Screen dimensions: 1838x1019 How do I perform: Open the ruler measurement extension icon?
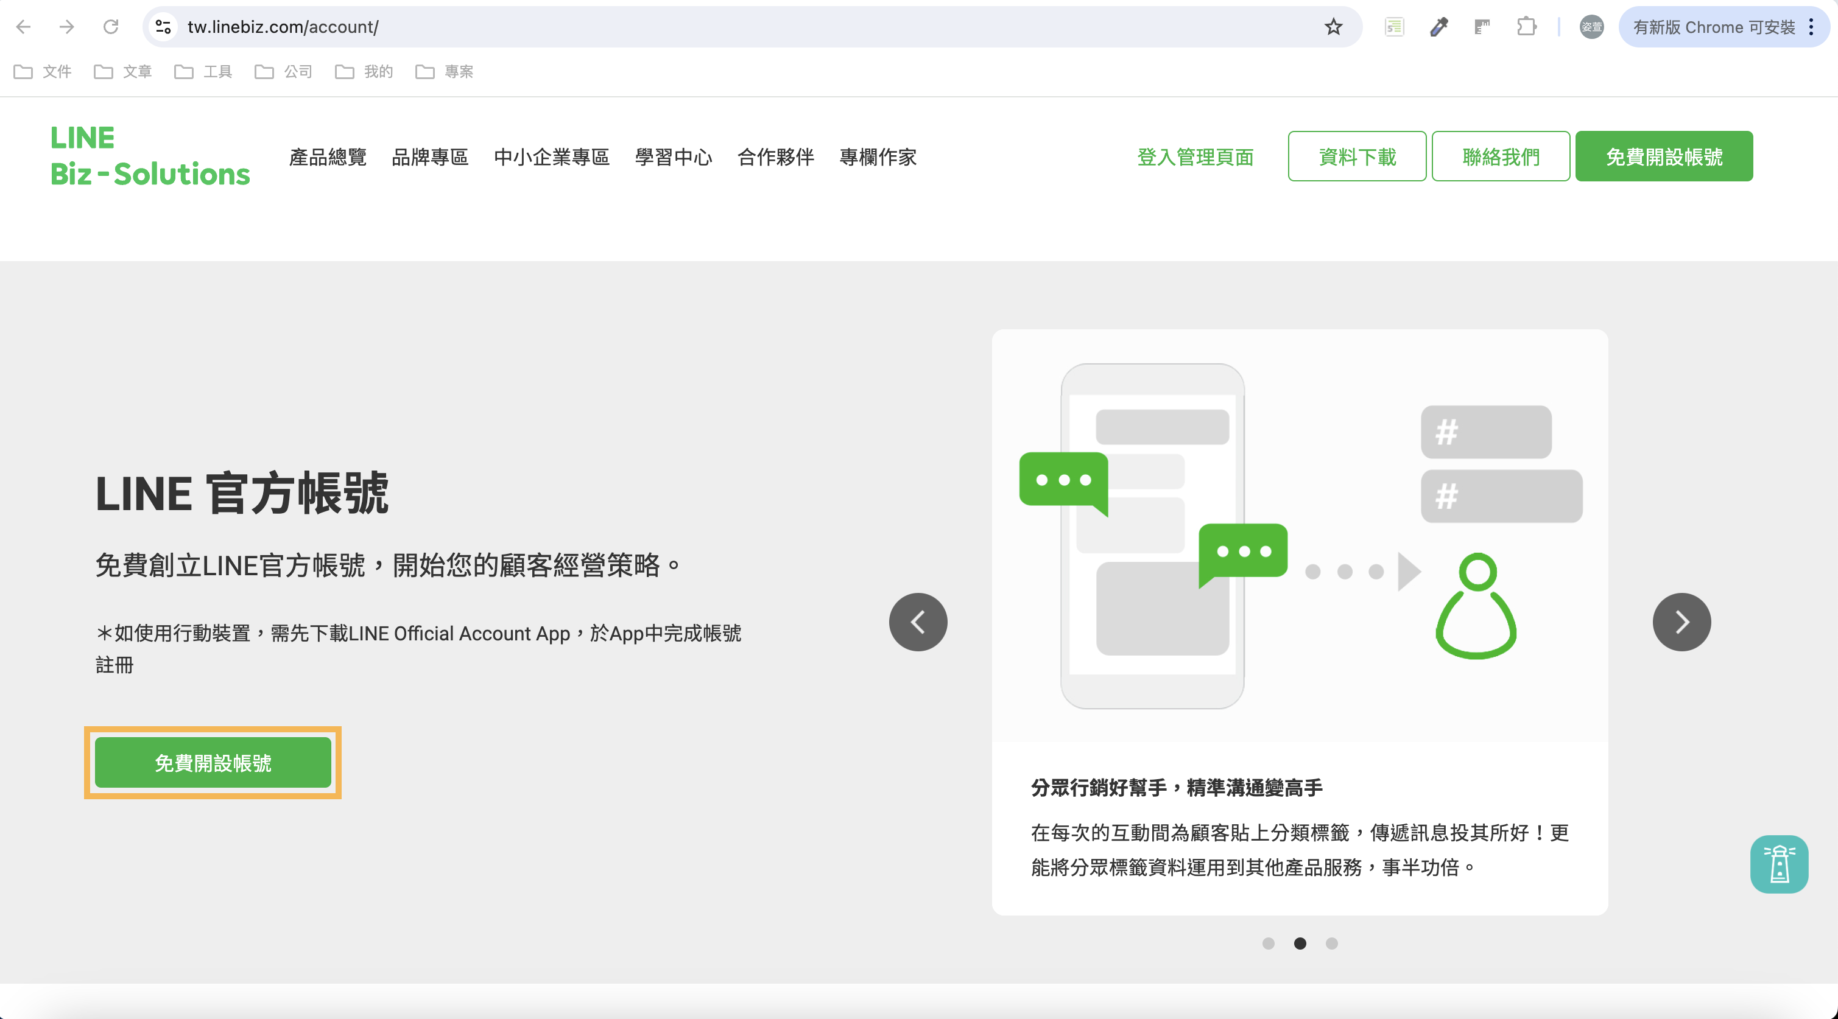click(x=1482, y=27)
